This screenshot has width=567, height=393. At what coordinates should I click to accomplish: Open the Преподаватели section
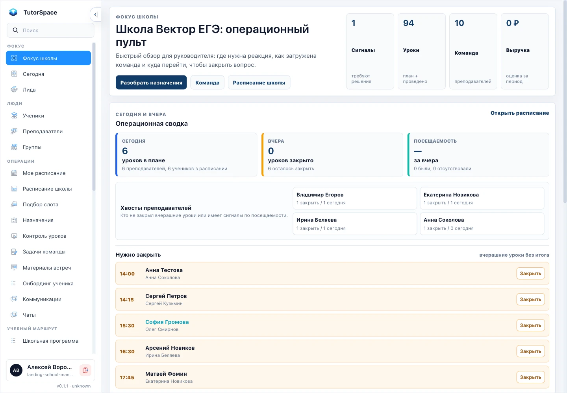click(x=48, y=131)
